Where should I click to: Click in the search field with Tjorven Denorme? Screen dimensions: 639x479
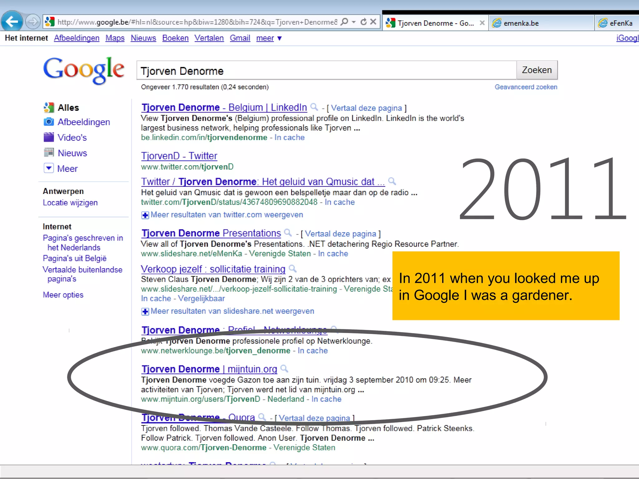tap(326, 70)
